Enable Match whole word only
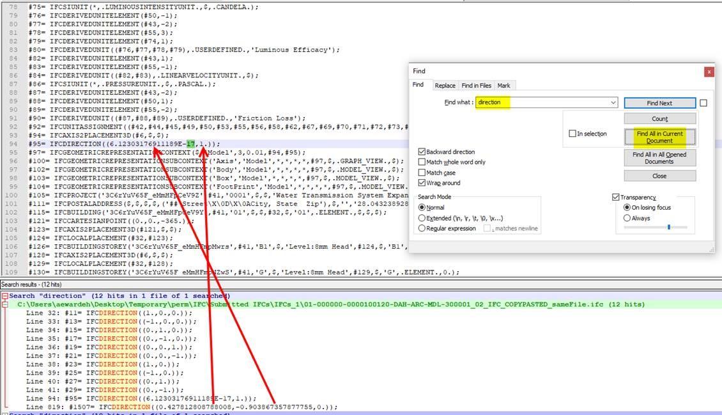The height and width of the screenshot is (415, 722). coord(421,162)
